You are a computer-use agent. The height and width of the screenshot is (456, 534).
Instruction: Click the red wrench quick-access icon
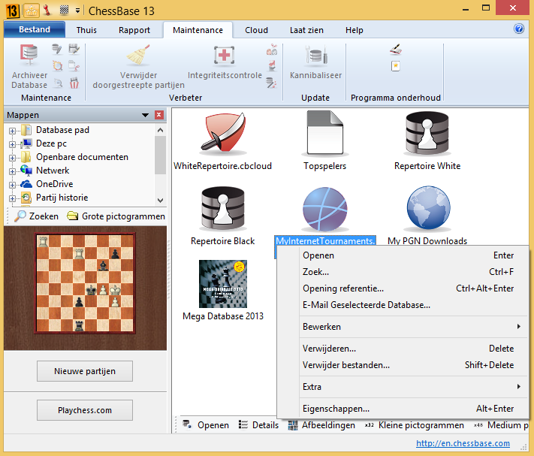(47, 11)
